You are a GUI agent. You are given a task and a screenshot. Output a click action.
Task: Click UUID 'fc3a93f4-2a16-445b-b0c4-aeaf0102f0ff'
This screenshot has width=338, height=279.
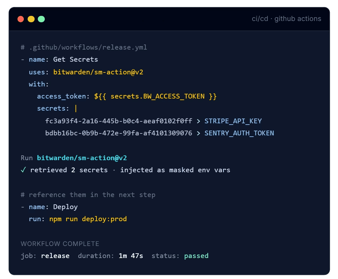pyautogui.click(x=118, y=121)
